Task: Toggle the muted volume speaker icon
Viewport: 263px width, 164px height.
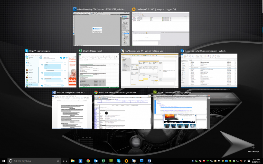Action: click(245, 161)
